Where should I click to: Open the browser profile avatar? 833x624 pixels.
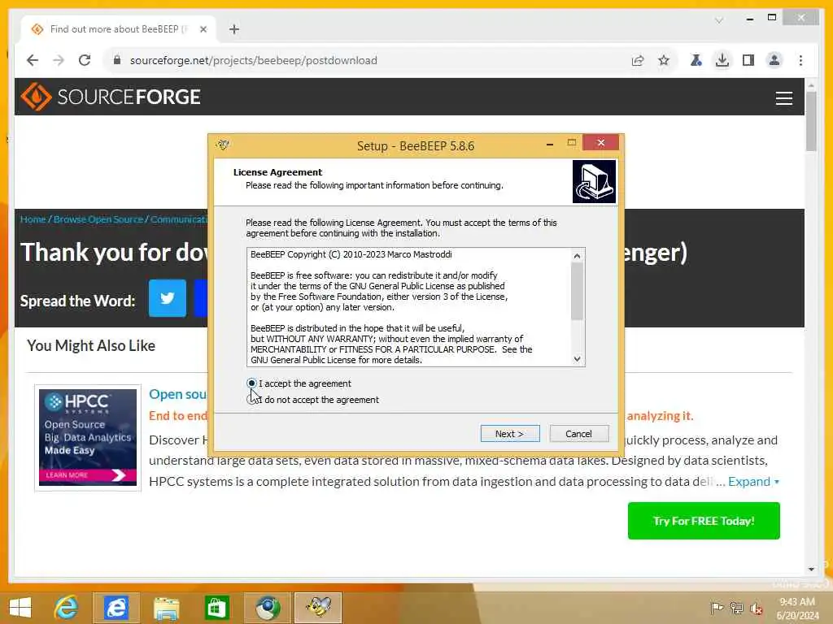point(774,60)
